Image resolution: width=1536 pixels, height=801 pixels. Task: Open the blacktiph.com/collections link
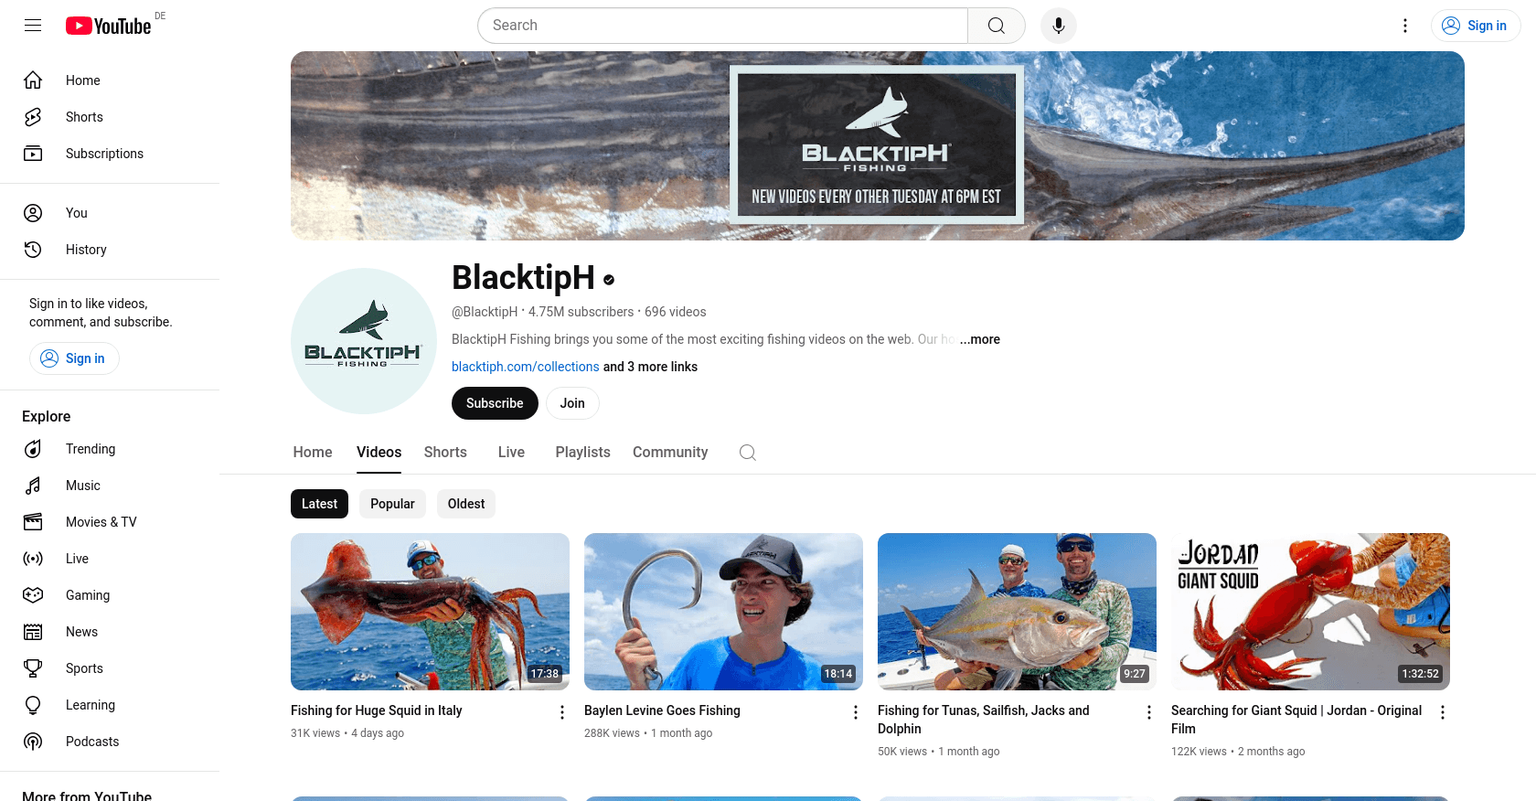(x=526, y=367)
